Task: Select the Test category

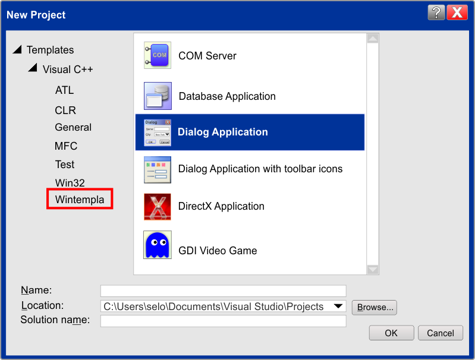Action: [x=65, y=165]
